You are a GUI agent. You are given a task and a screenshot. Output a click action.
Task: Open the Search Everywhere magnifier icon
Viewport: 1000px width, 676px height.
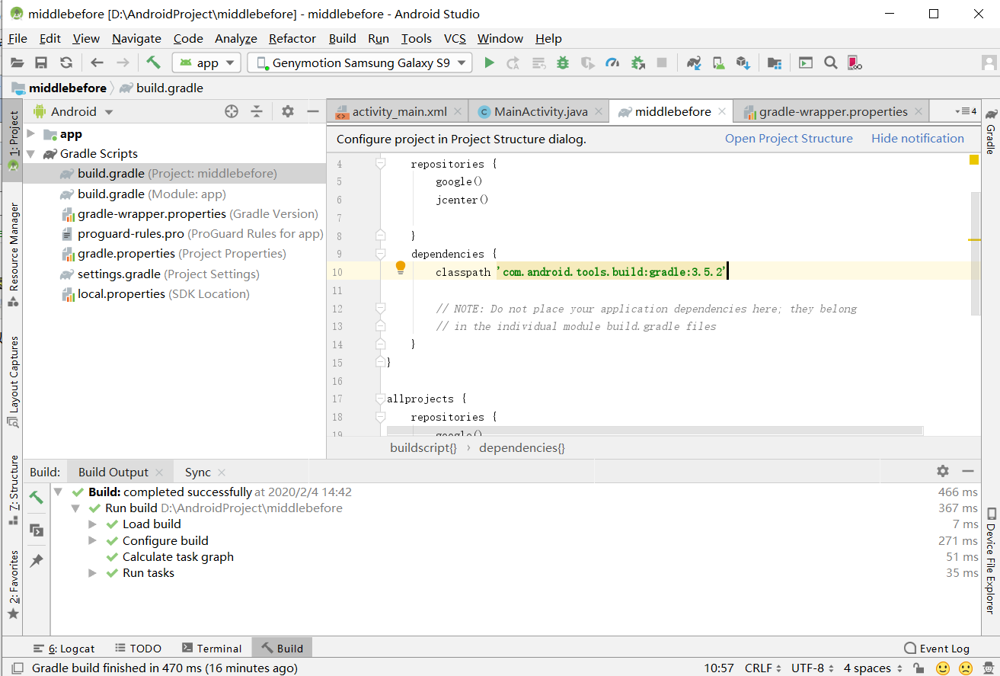(831, 63)
